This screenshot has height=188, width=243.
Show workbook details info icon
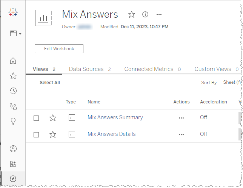click(145, 14)
